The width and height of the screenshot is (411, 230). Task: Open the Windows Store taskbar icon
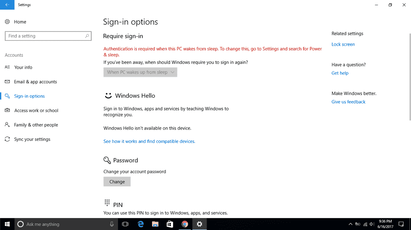(170, 224)
